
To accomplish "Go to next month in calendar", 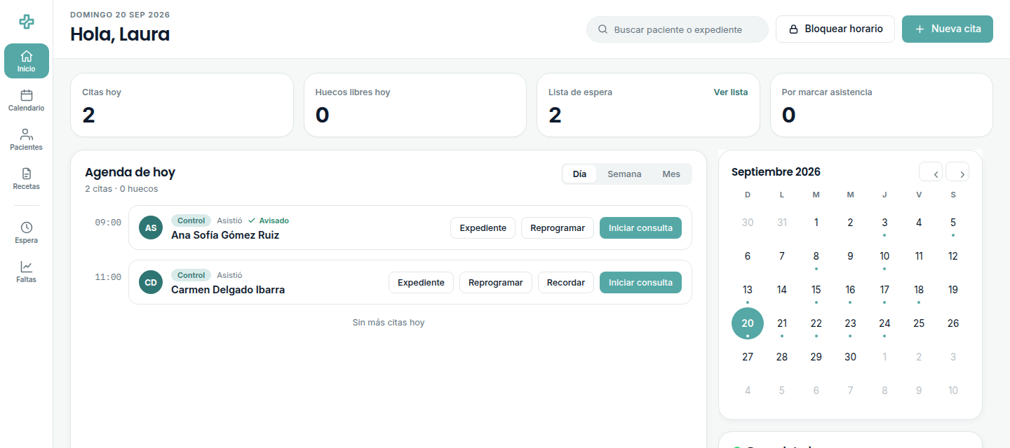I will pos(957,172).
